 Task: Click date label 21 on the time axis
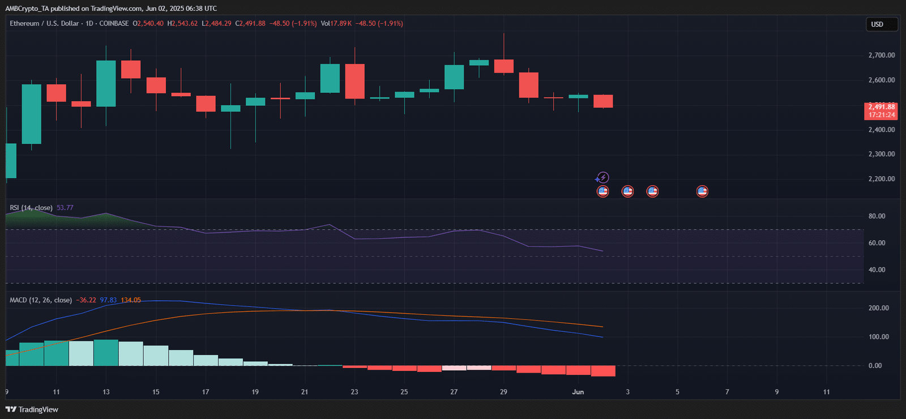[x=305, y=392]
